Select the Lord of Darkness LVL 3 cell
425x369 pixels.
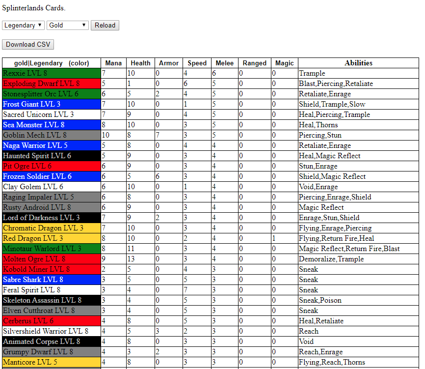click(x=52, y=218)
